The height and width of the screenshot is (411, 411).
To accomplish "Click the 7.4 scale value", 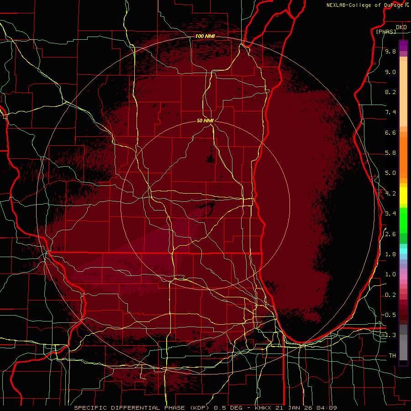I will tap(390, 112).
